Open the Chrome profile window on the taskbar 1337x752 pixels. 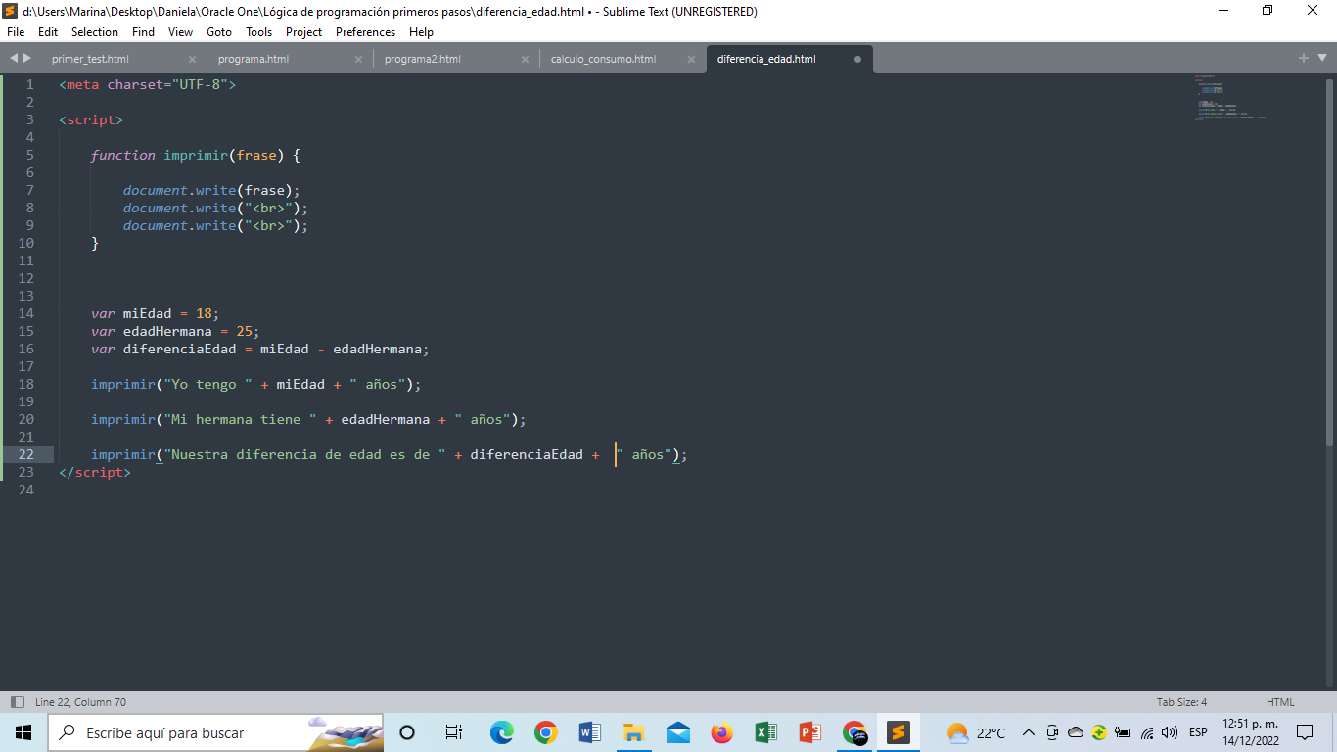pos(854,732)
